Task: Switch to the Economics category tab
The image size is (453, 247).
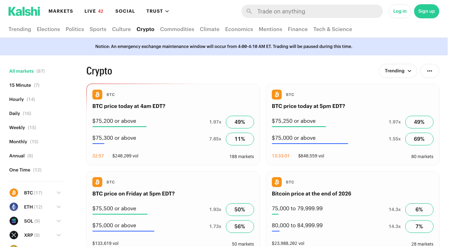Action: coord(239,29)
